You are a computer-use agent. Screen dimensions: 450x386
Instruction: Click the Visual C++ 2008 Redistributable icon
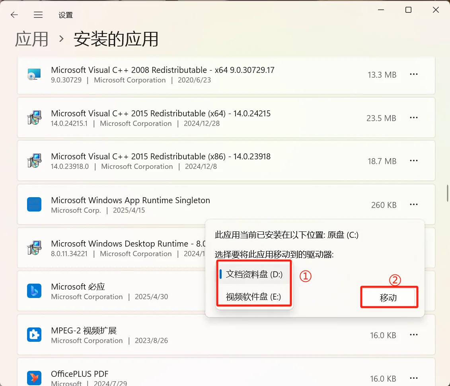[x=34, y=74]
